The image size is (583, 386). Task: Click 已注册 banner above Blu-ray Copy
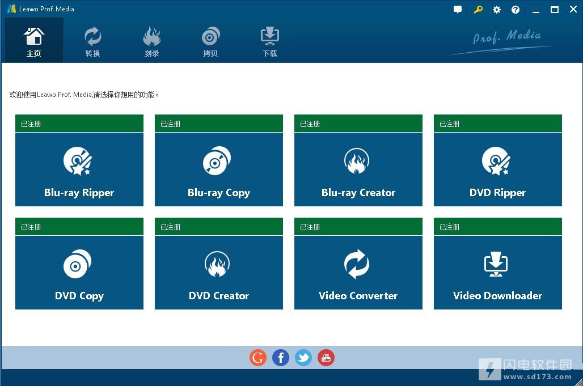click(x=219, y=124)
